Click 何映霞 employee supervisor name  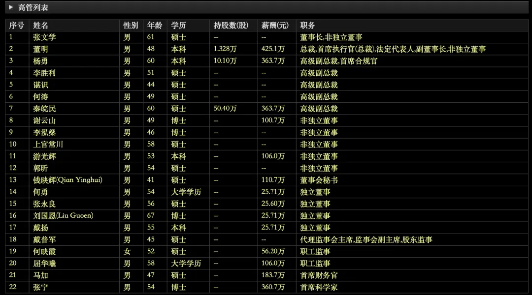tap(45, 251)
